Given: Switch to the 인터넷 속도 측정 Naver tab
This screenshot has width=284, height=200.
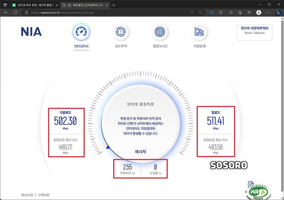Looking at the screenshot, I should coord(35,5).
